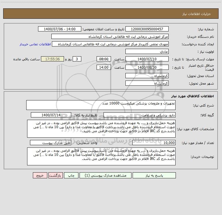
Task: Click the countdown timer 17:55:36
Action: tap(52, 59)
